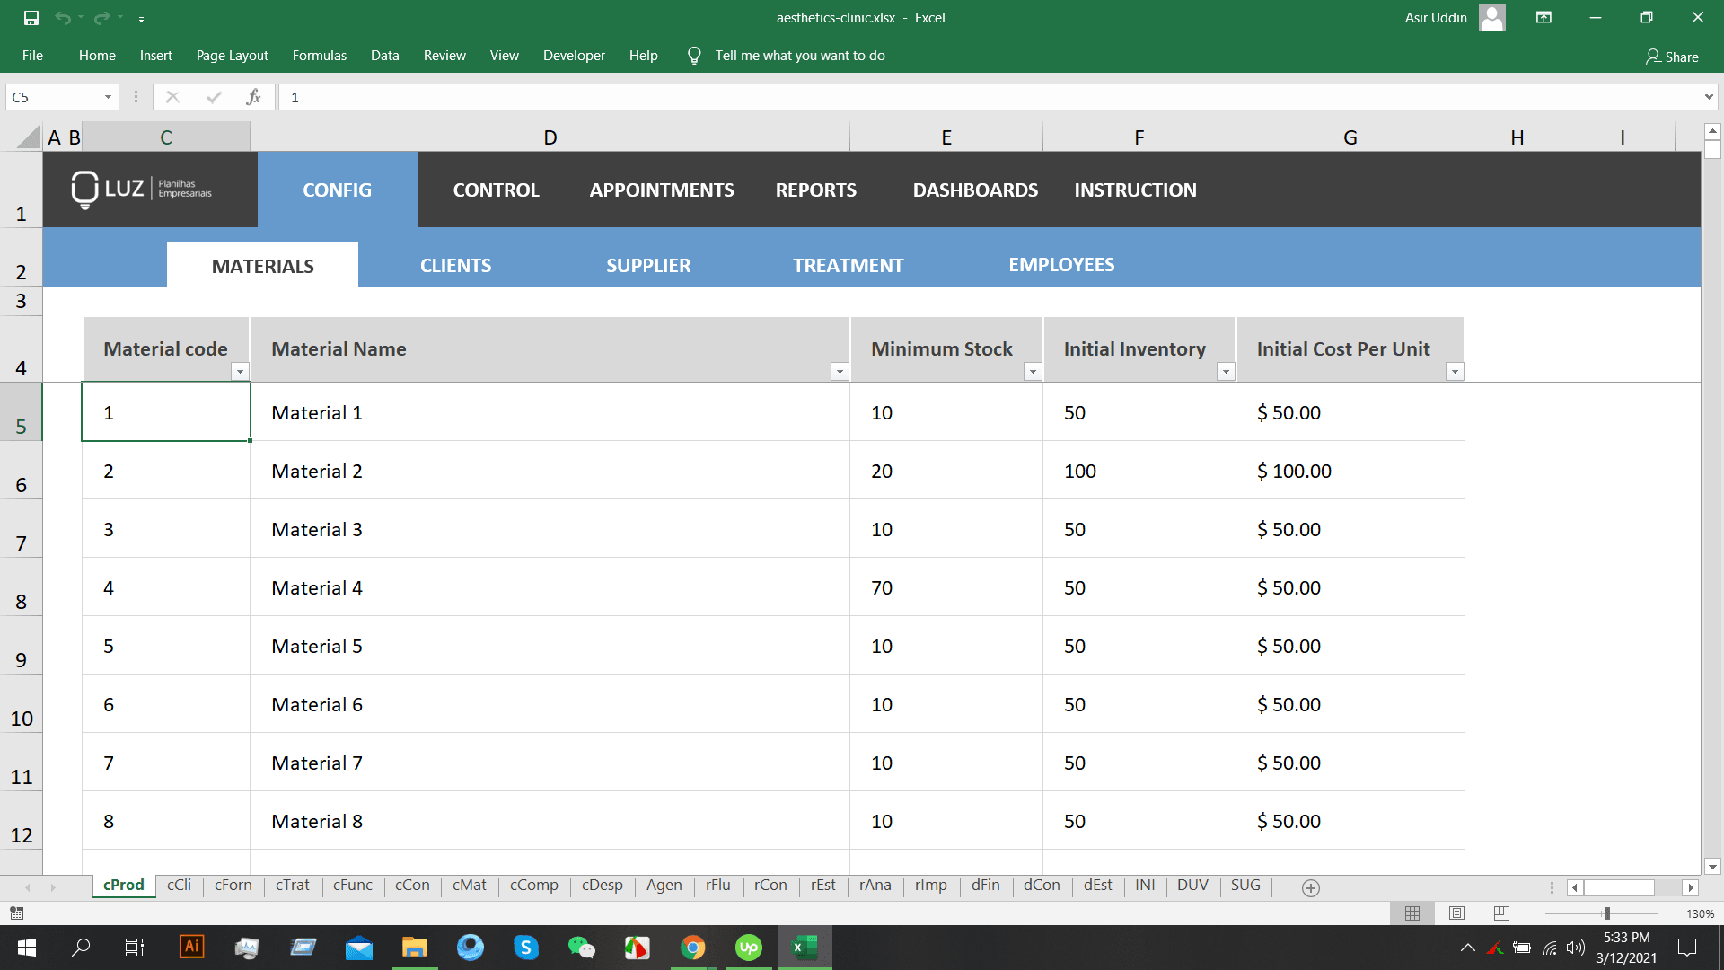The width and height of the screenshot is (1724, 970).
Task: Open Adobe Illustrator from taskbar
Action: [191, 947]
